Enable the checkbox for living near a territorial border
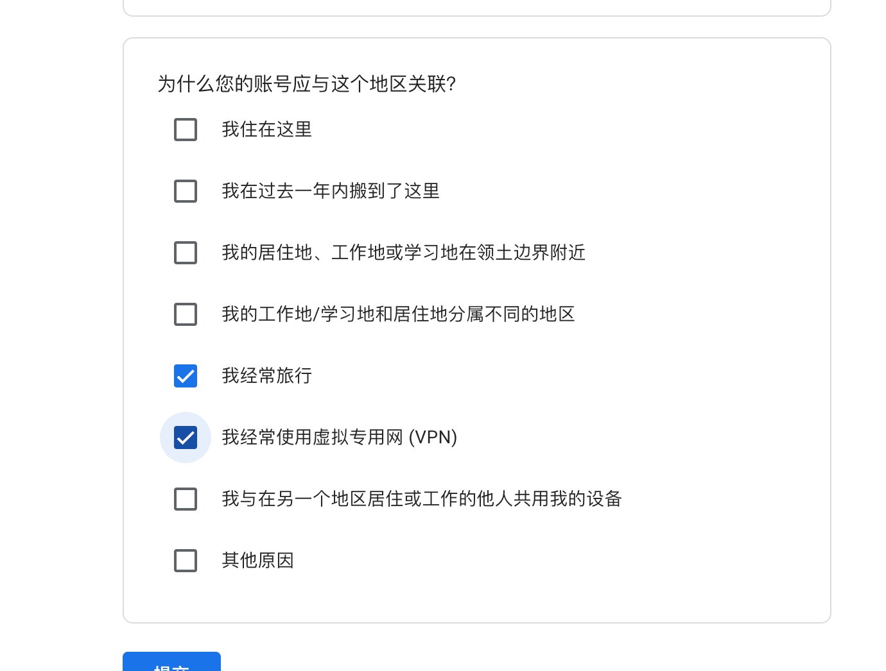Viewport: 886px width, 671px height. [186, 253]
